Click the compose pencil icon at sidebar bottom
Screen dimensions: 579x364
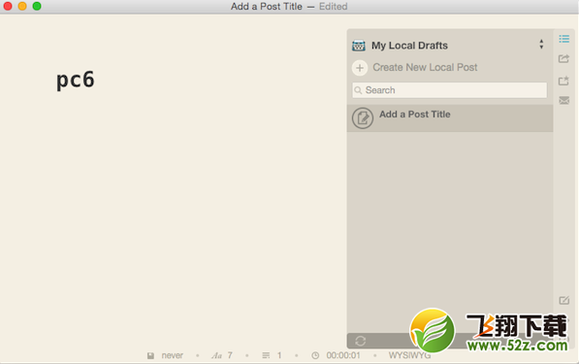(x=563, y=300)
